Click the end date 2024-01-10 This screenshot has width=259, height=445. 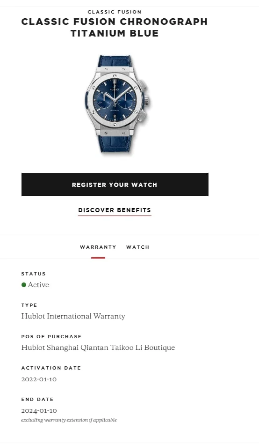click(x=39, y=411)
